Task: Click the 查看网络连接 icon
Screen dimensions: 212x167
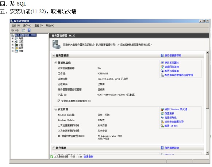Action: (x=162, y=67)
